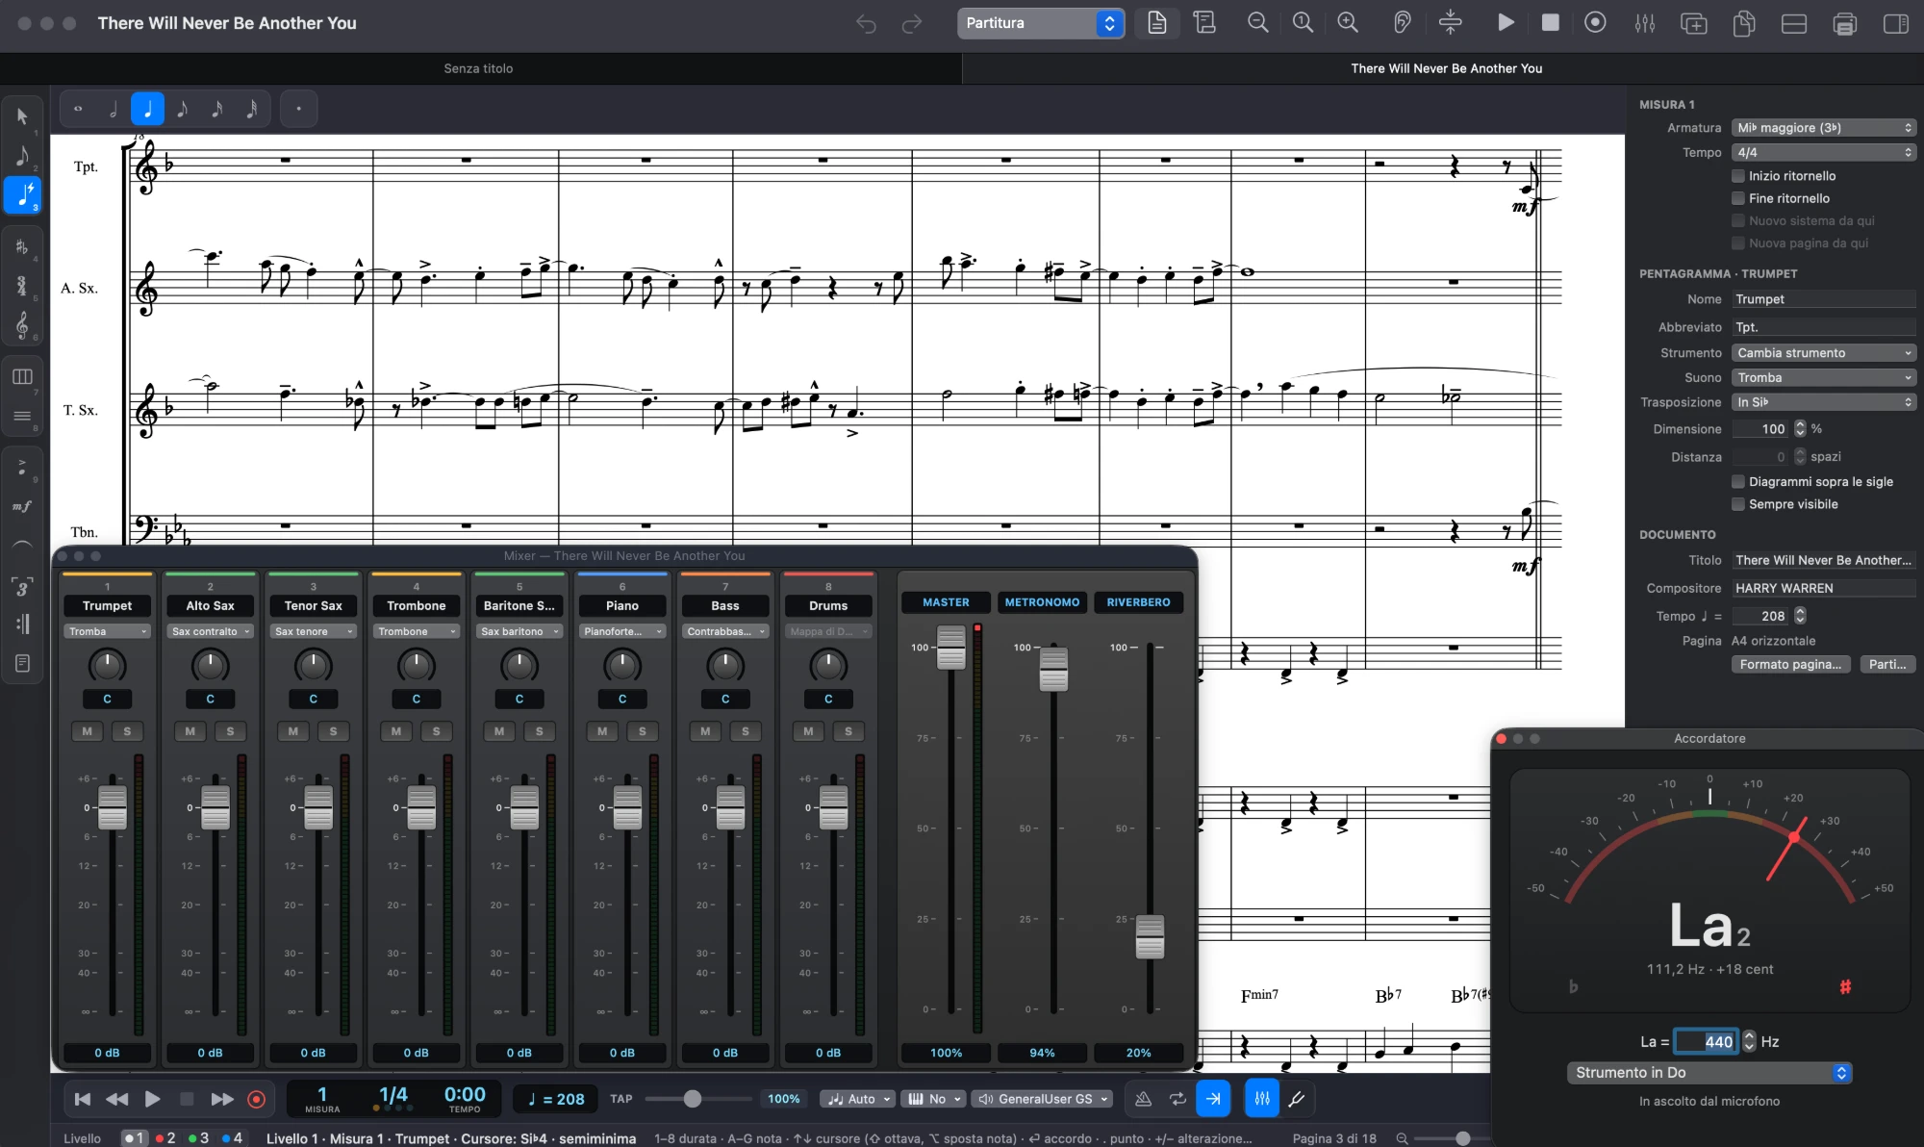Solo the Piano channel in mixer
The image size is (1924, 1147).
pyautogui.click(x=643, y=731)
